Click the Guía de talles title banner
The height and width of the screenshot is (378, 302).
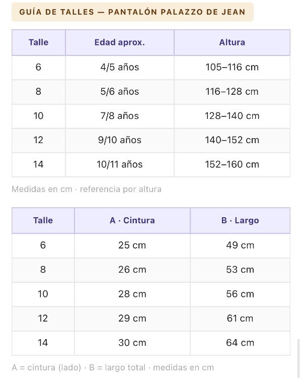[x=132, y=12]
